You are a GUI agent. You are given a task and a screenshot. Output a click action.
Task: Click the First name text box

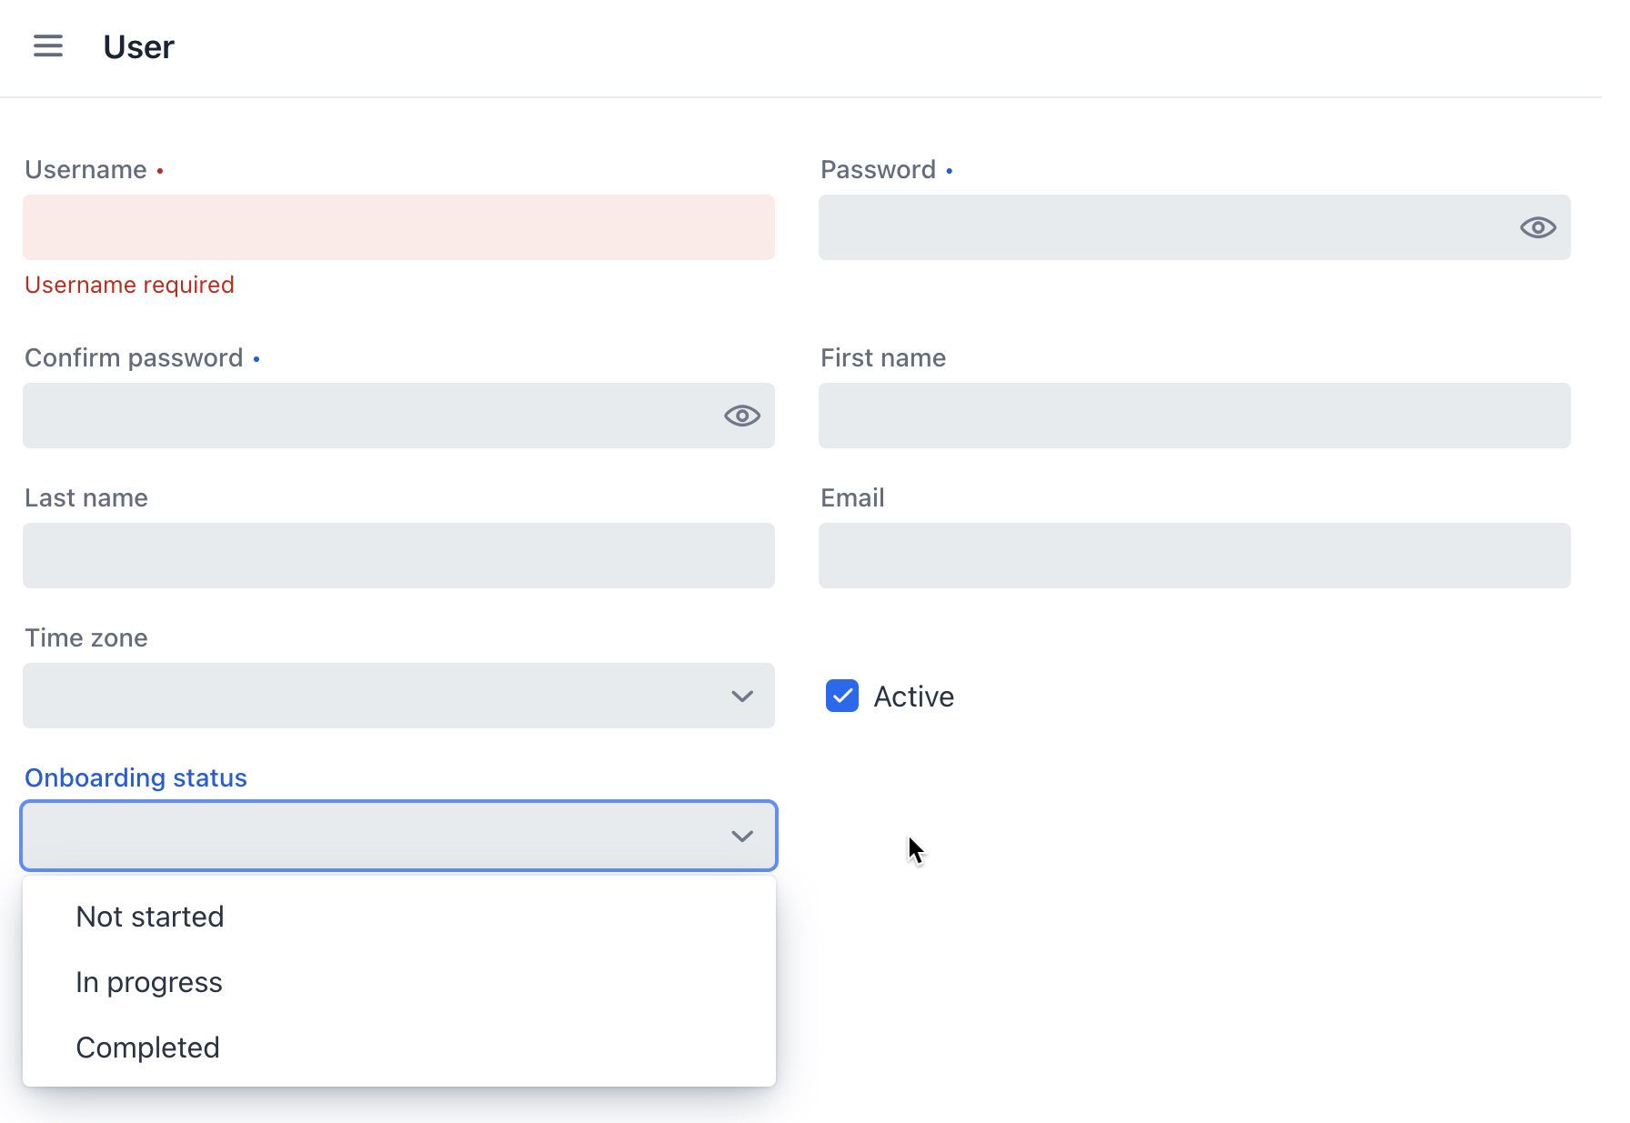point(1193,416)
